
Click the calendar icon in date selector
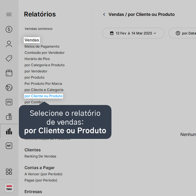click(x=112, y=33)
